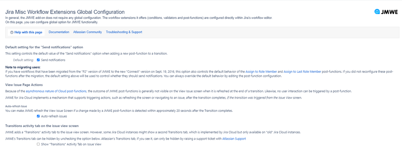This screenshot has height=148, width=402.
Task: Uncheck the Send notifications checkbox
Action: click(x=38, y=60)
